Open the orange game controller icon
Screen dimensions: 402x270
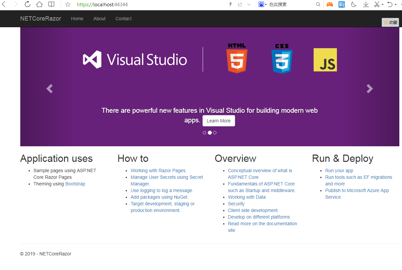tap(330, 4)
